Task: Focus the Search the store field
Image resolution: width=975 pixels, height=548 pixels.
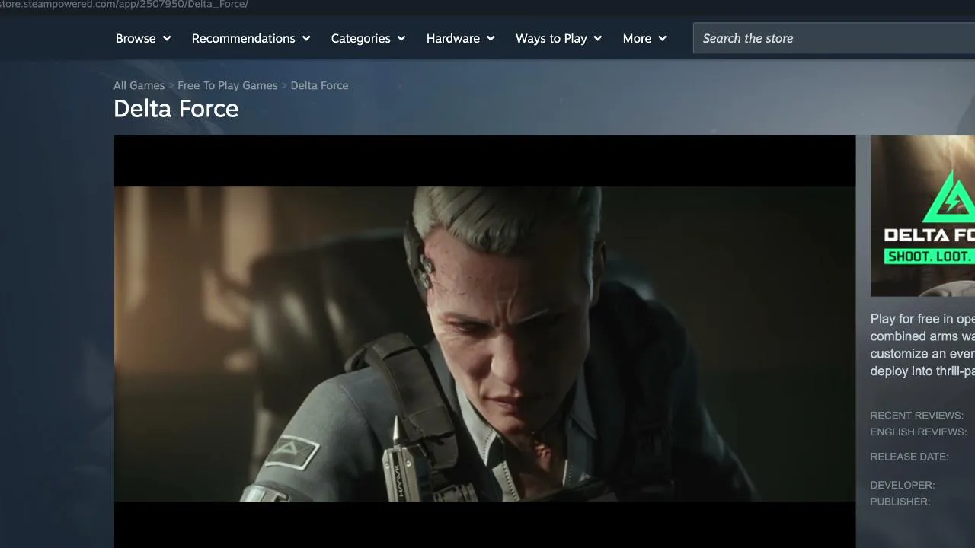Action: point(834,38)
